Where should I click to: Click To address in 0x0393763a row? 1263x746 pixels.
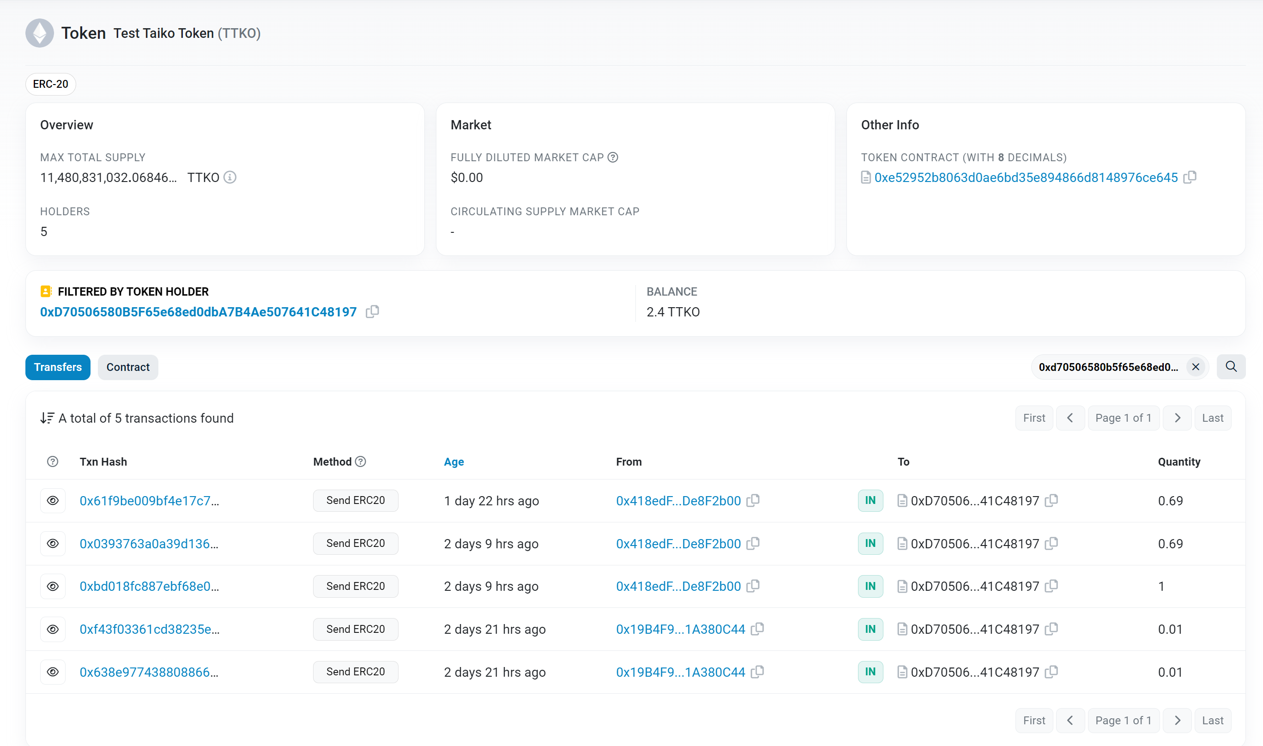[974, 543]
